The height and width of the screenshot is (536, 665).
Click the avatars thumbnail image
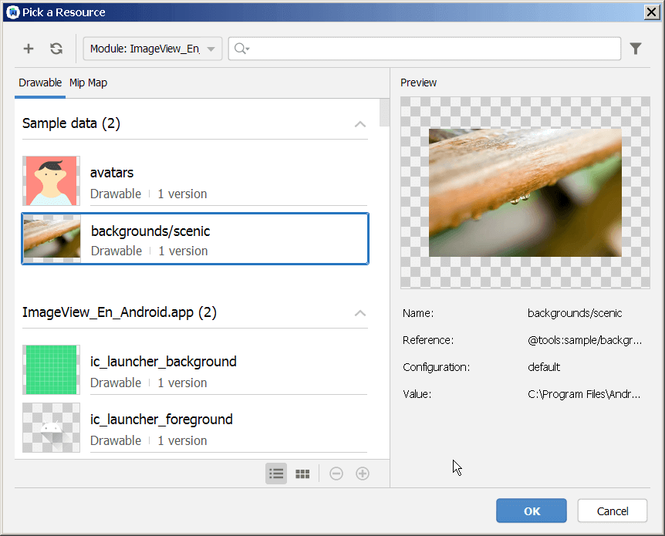52,181
